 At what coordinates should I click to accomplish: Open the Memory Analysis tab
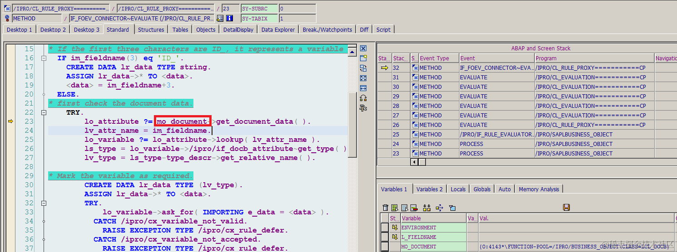tap(539, 189)
